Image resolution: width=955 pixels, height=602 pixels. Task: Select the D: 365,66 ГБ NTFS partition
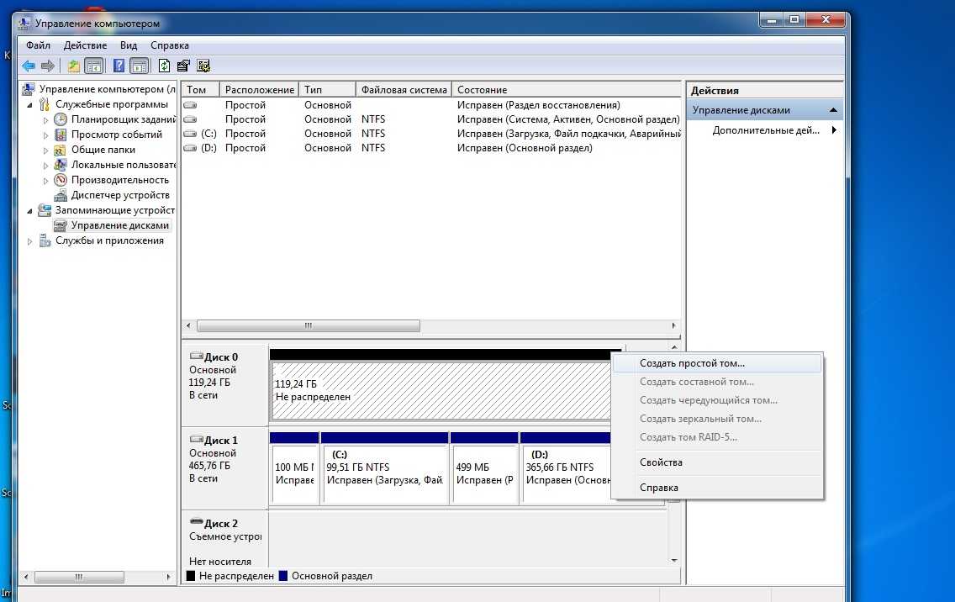click(563, 473)
